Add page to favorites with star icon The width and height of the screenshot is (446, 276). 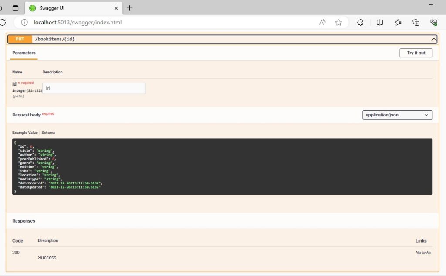[x=338, y=23]
